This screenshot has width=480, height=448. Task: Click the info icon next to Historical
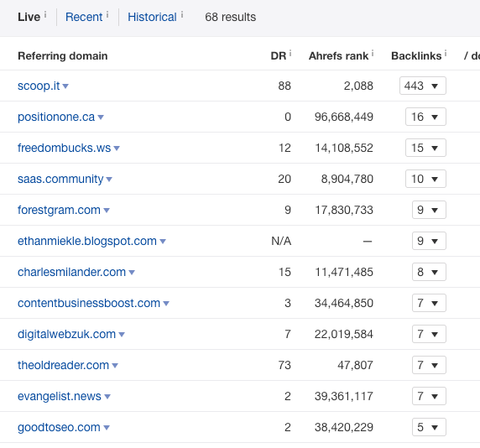(x=182, y=14)
